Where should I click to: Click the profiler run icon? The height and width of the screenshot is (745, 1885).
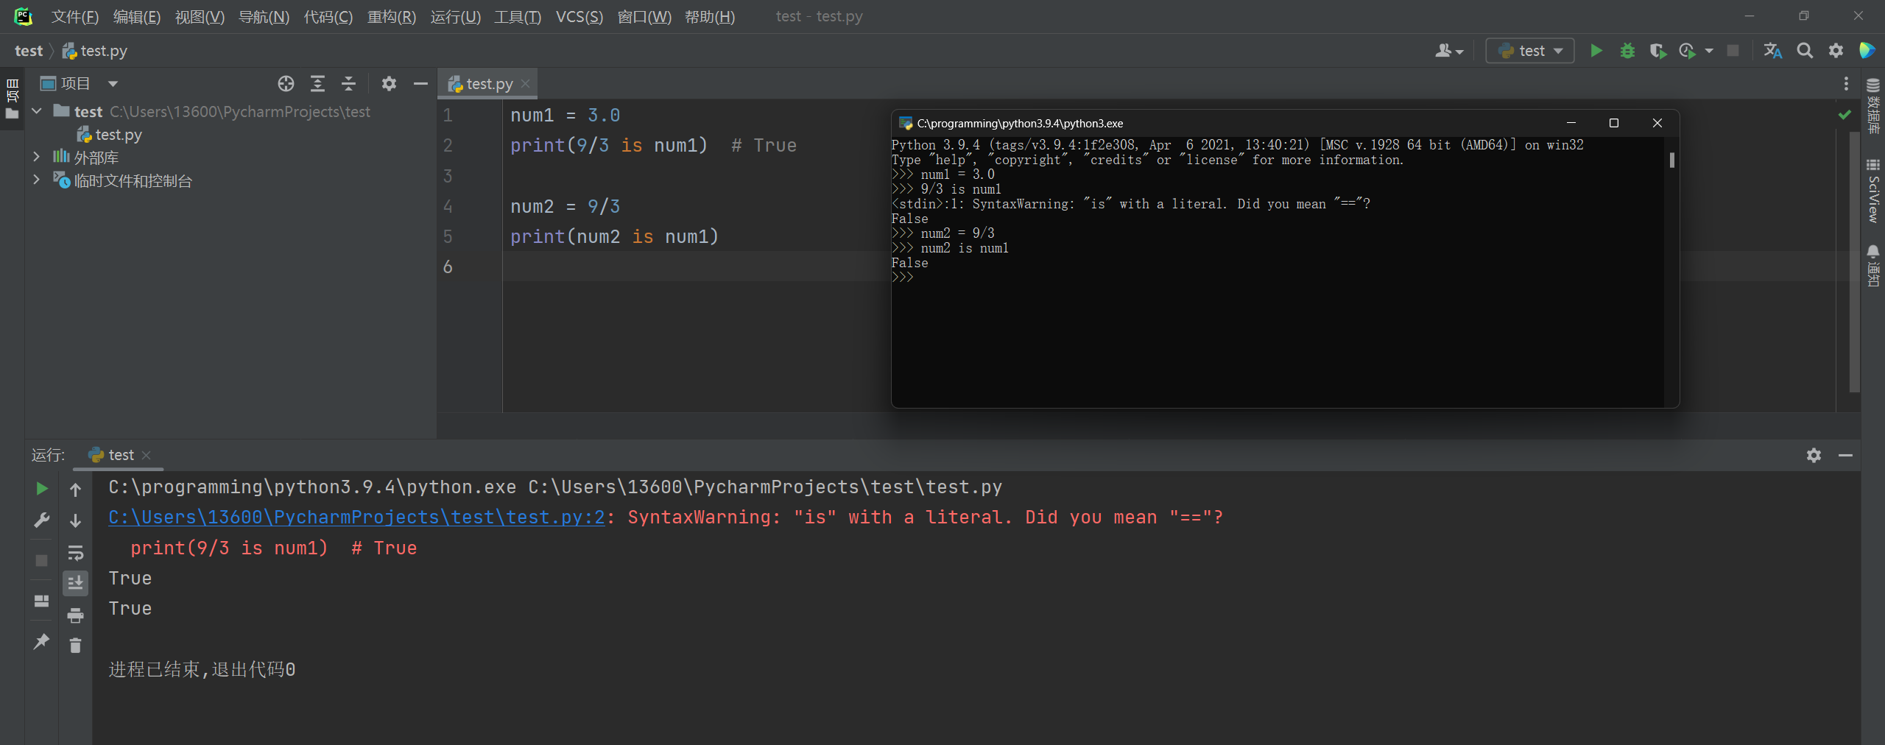(x=1687, y=51)
